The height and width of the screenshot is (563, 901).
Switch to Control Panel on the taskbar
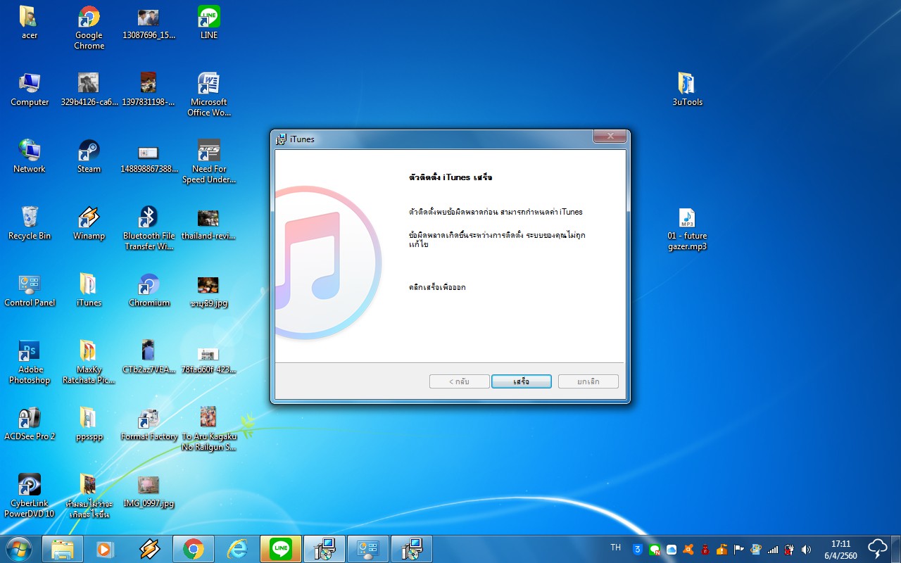pyautogui.click(x=368, y=549)
